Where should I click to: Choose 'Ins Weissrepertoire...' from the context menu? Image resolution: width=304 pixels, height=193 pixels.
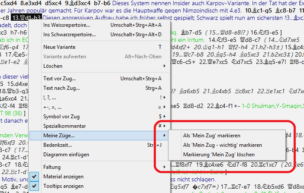(69, 25)
